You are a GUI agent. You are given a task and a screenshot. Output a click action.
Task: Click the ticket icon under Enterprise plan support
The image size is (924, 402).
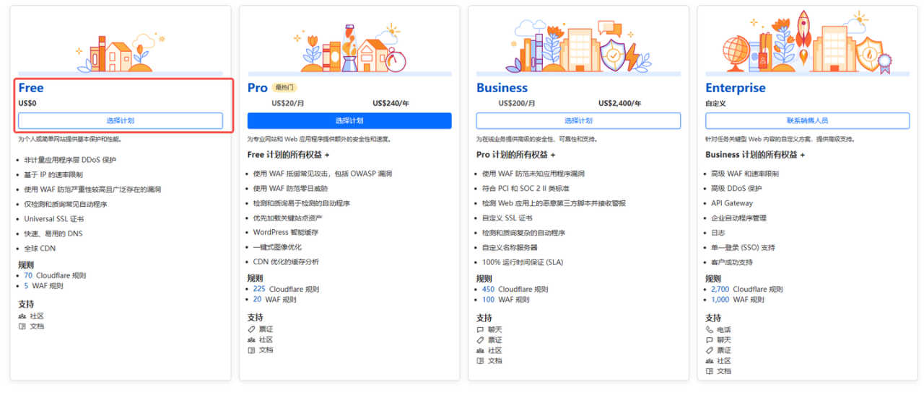coord(710,350)
